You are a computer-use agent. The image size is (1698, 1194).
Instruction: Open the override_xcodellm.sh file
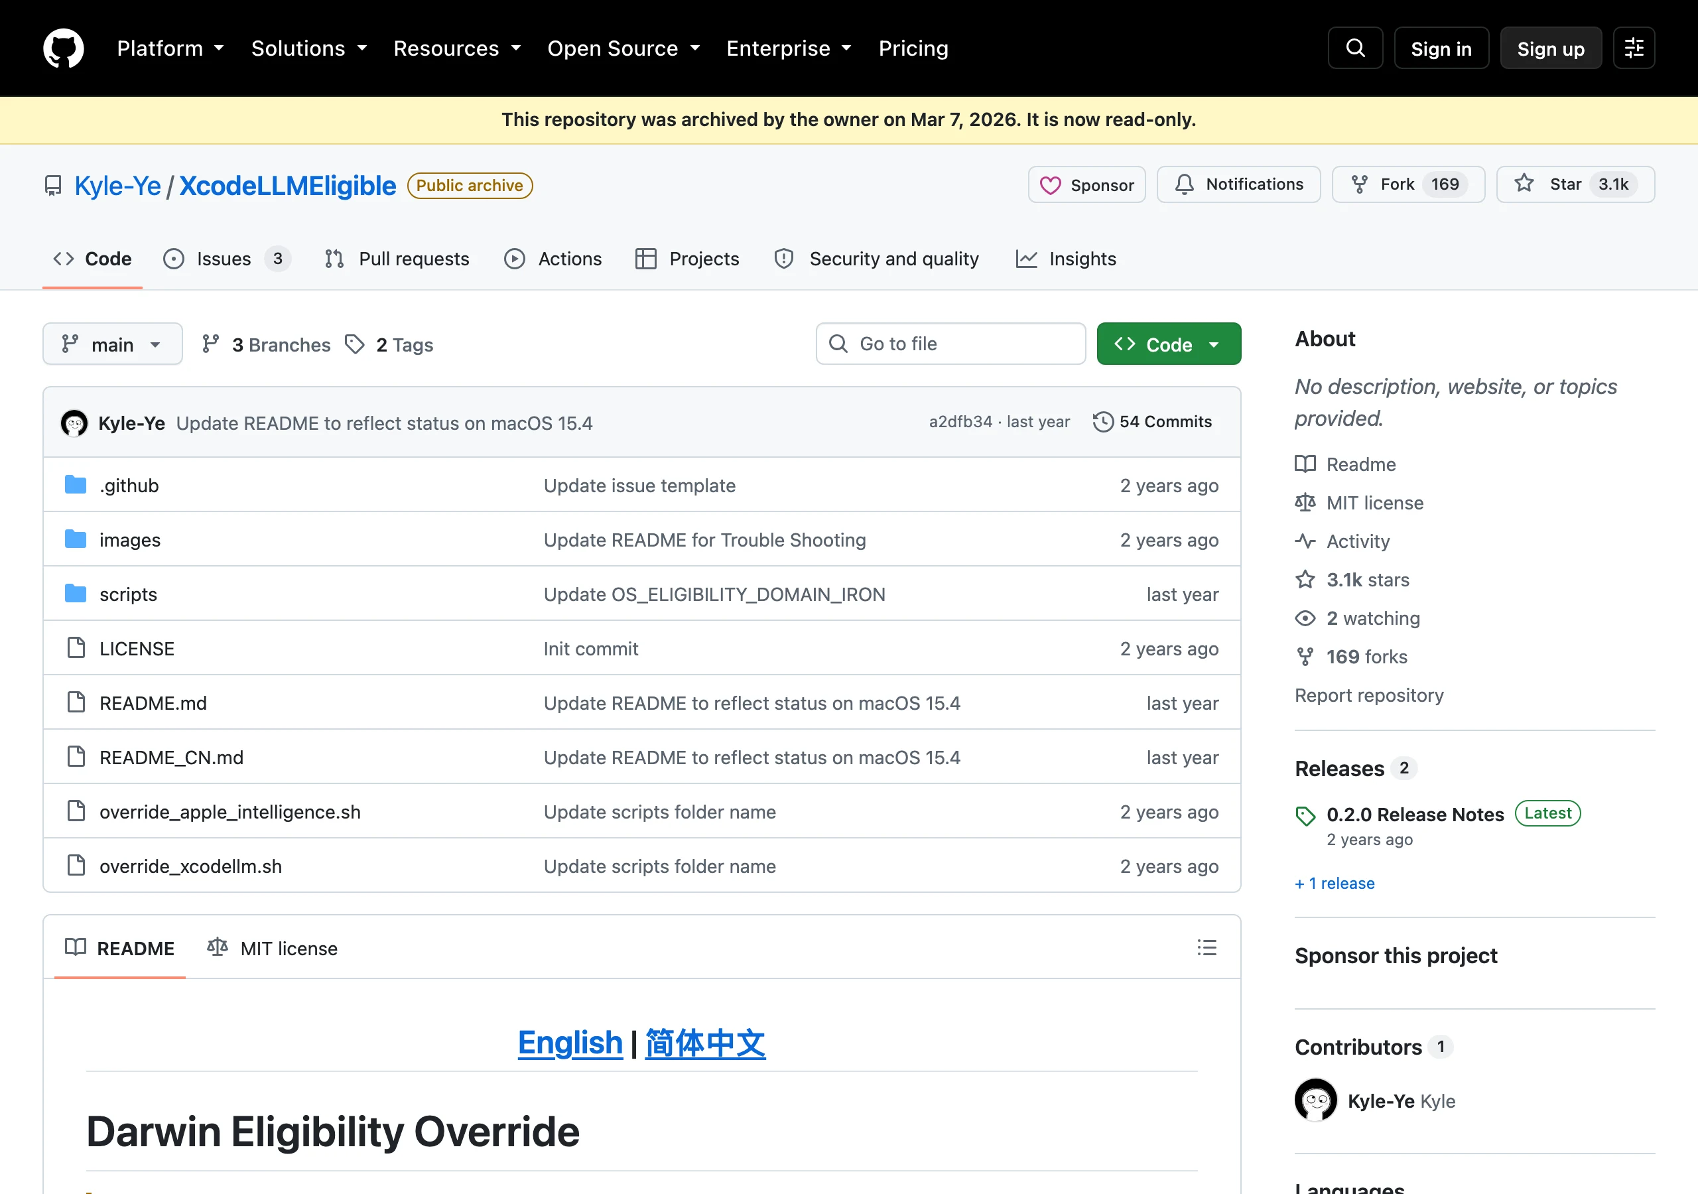(x=191, y=866)
